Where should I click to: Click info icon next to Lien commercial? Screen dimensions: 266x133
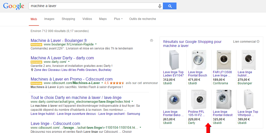[x=258, y=41]
